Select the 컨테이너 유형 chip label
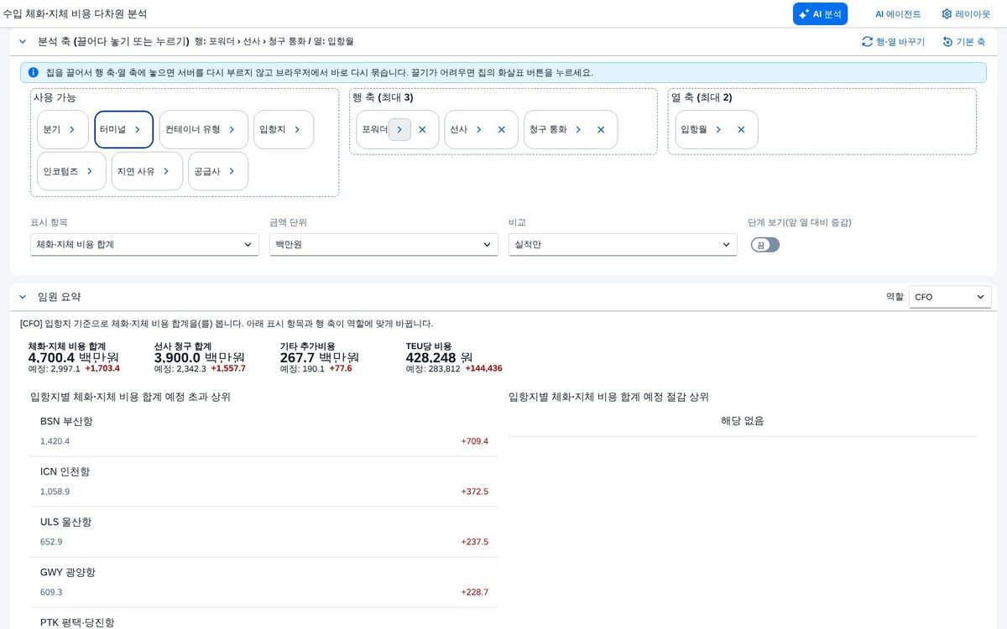This screenshot has height=629, width=1007. click(193, 130)
